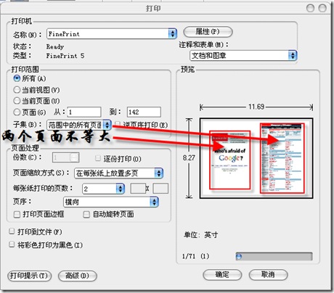Click the 11.69 width dimension label
Image resolution: width=334 pixels, height=293 pixels.
click(x=256, y=107)
